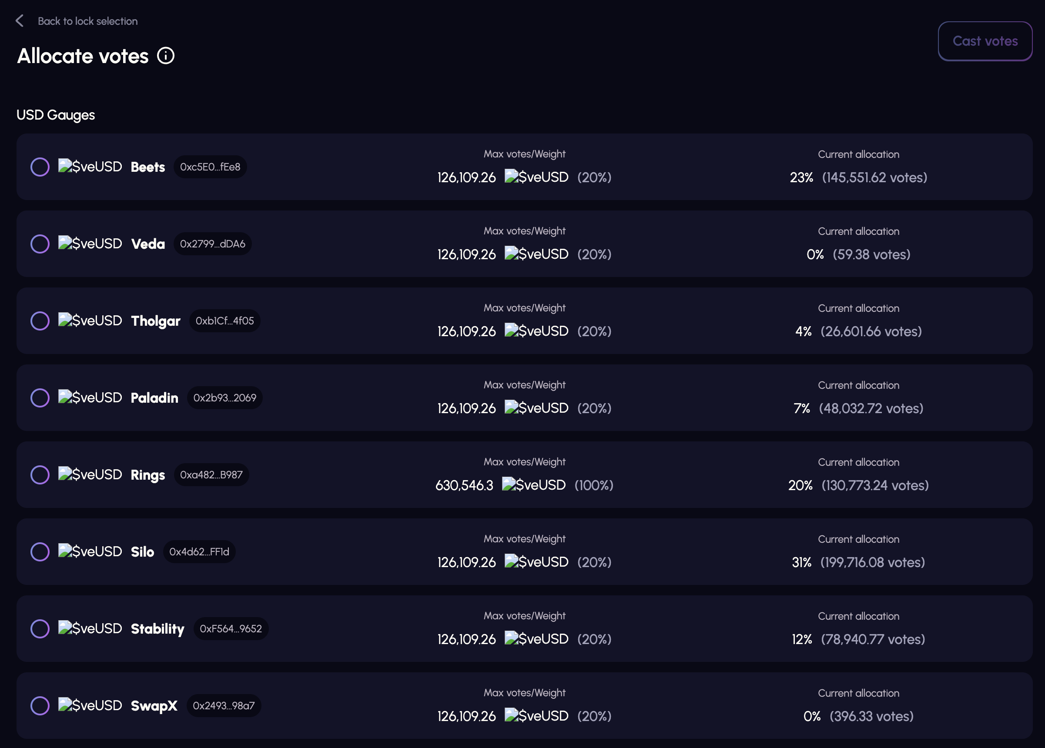Click the back arrow chevron icon

coord(19,21)
